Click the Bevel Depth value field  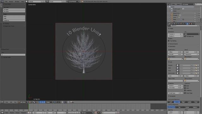[x=192, y=52]
